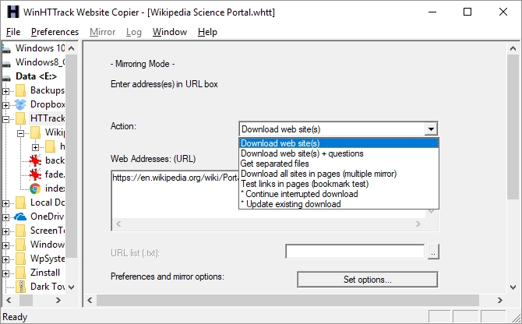Click the HTTrack folder icon
This screenshot has width=522, height=324.
[20, 118]
